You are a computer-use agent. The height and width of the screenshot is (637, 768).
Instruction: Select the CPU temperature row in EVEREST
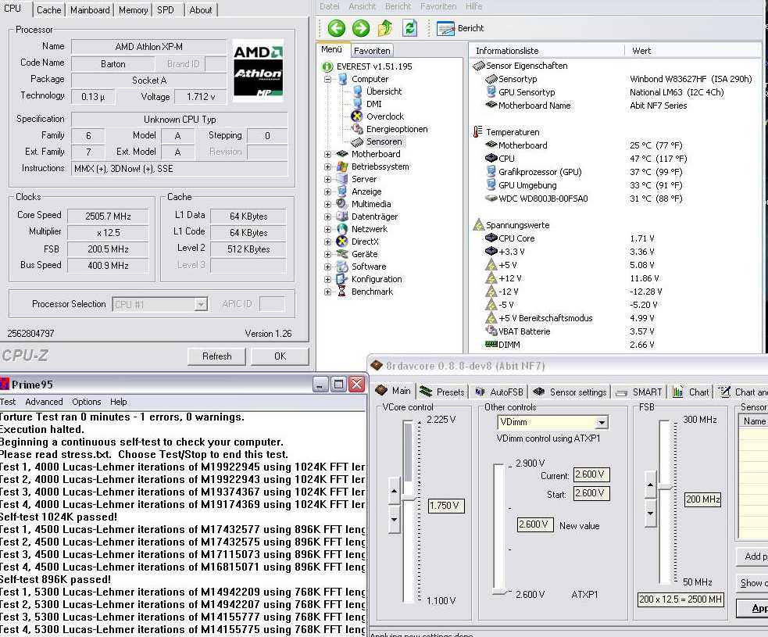click(586, 159)
